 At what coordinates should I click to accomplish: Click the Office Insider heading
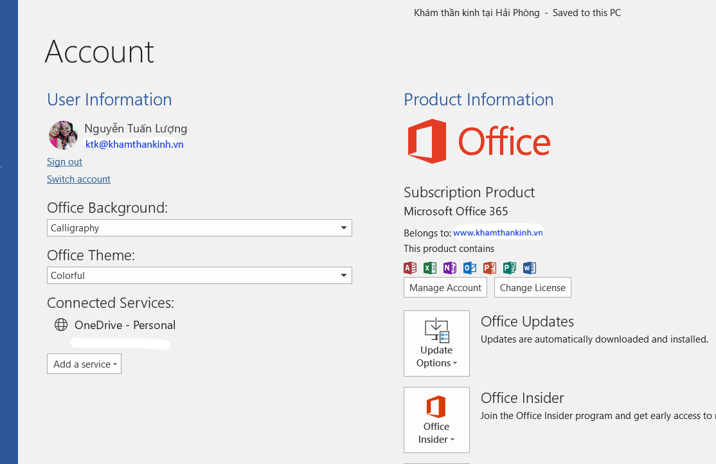523,398
